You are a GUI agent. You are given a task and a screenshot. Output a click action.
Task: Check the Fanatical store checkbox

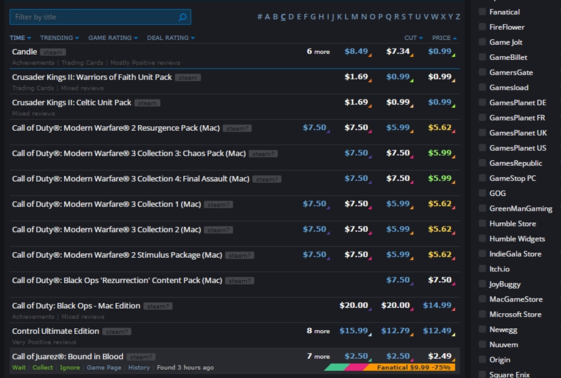[482, 12]
